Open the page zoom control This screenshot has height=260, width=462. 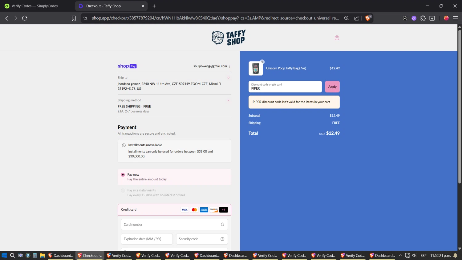[346, 18]
